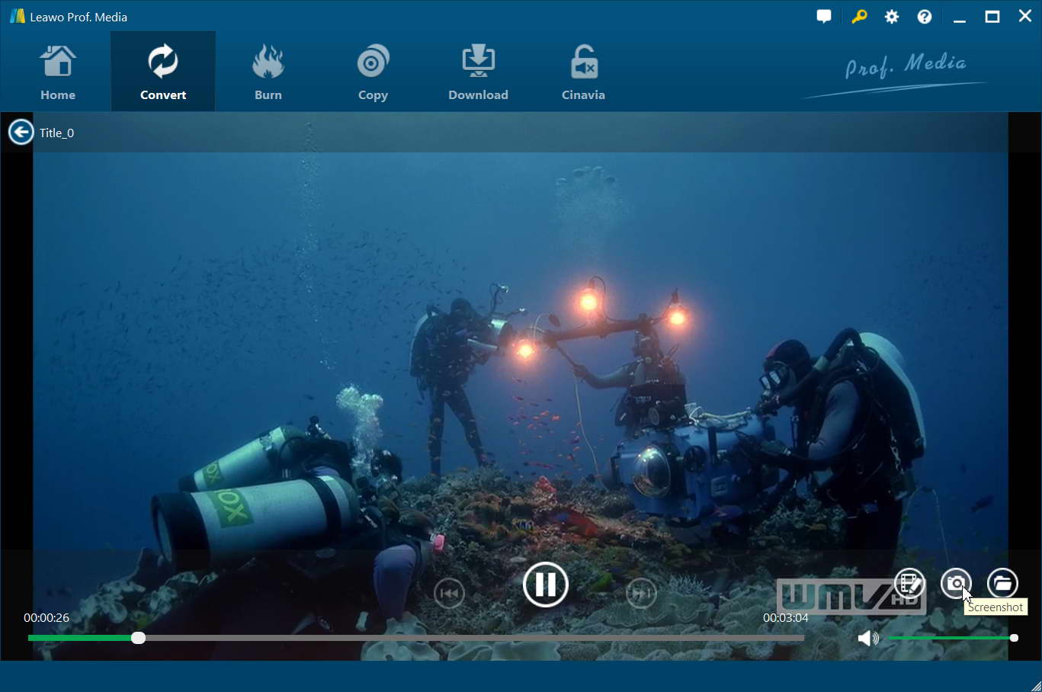Open the Download module

(x=478, y=72)
